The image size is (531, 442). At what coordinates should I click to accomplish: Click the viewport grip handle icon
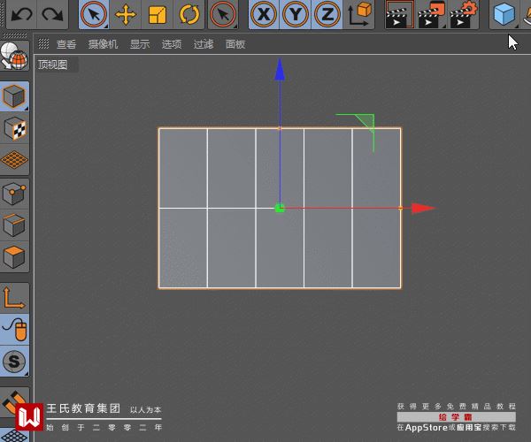[x=43, y=43]
